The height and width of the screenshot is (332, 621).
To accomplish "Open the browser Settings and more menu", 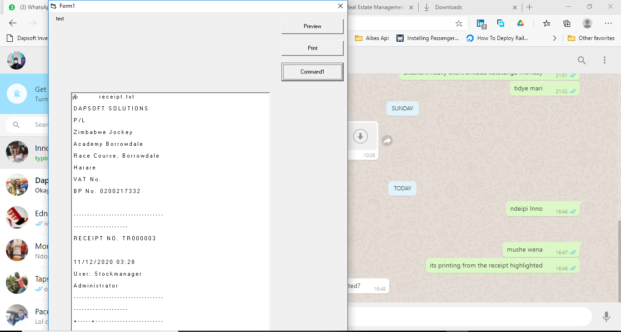I will [x=608, y=23].
